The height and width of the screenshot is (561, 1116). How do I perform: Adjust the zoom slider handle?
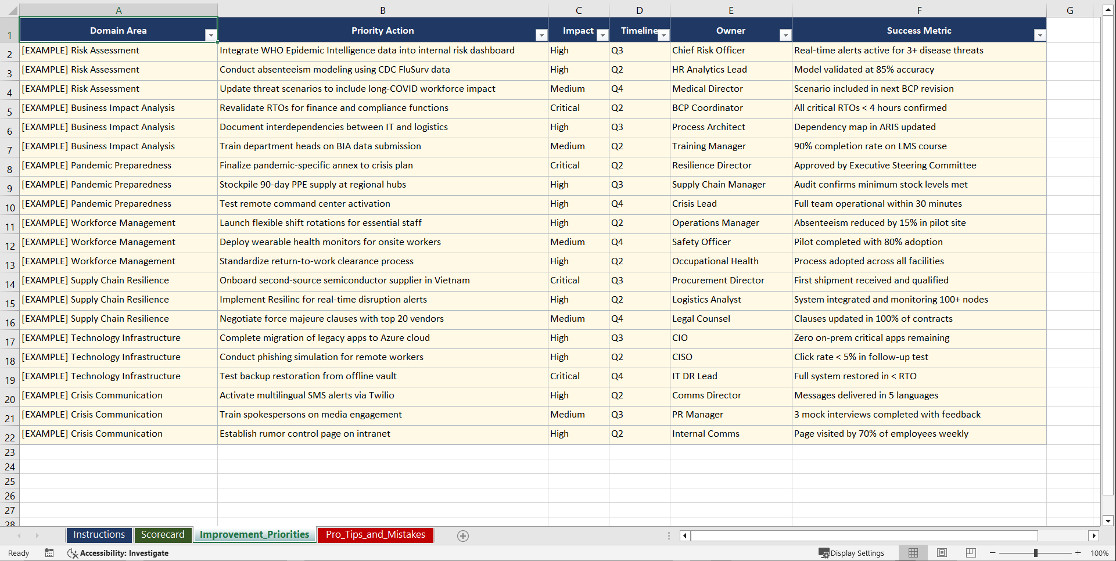(x=1036, y=553)
